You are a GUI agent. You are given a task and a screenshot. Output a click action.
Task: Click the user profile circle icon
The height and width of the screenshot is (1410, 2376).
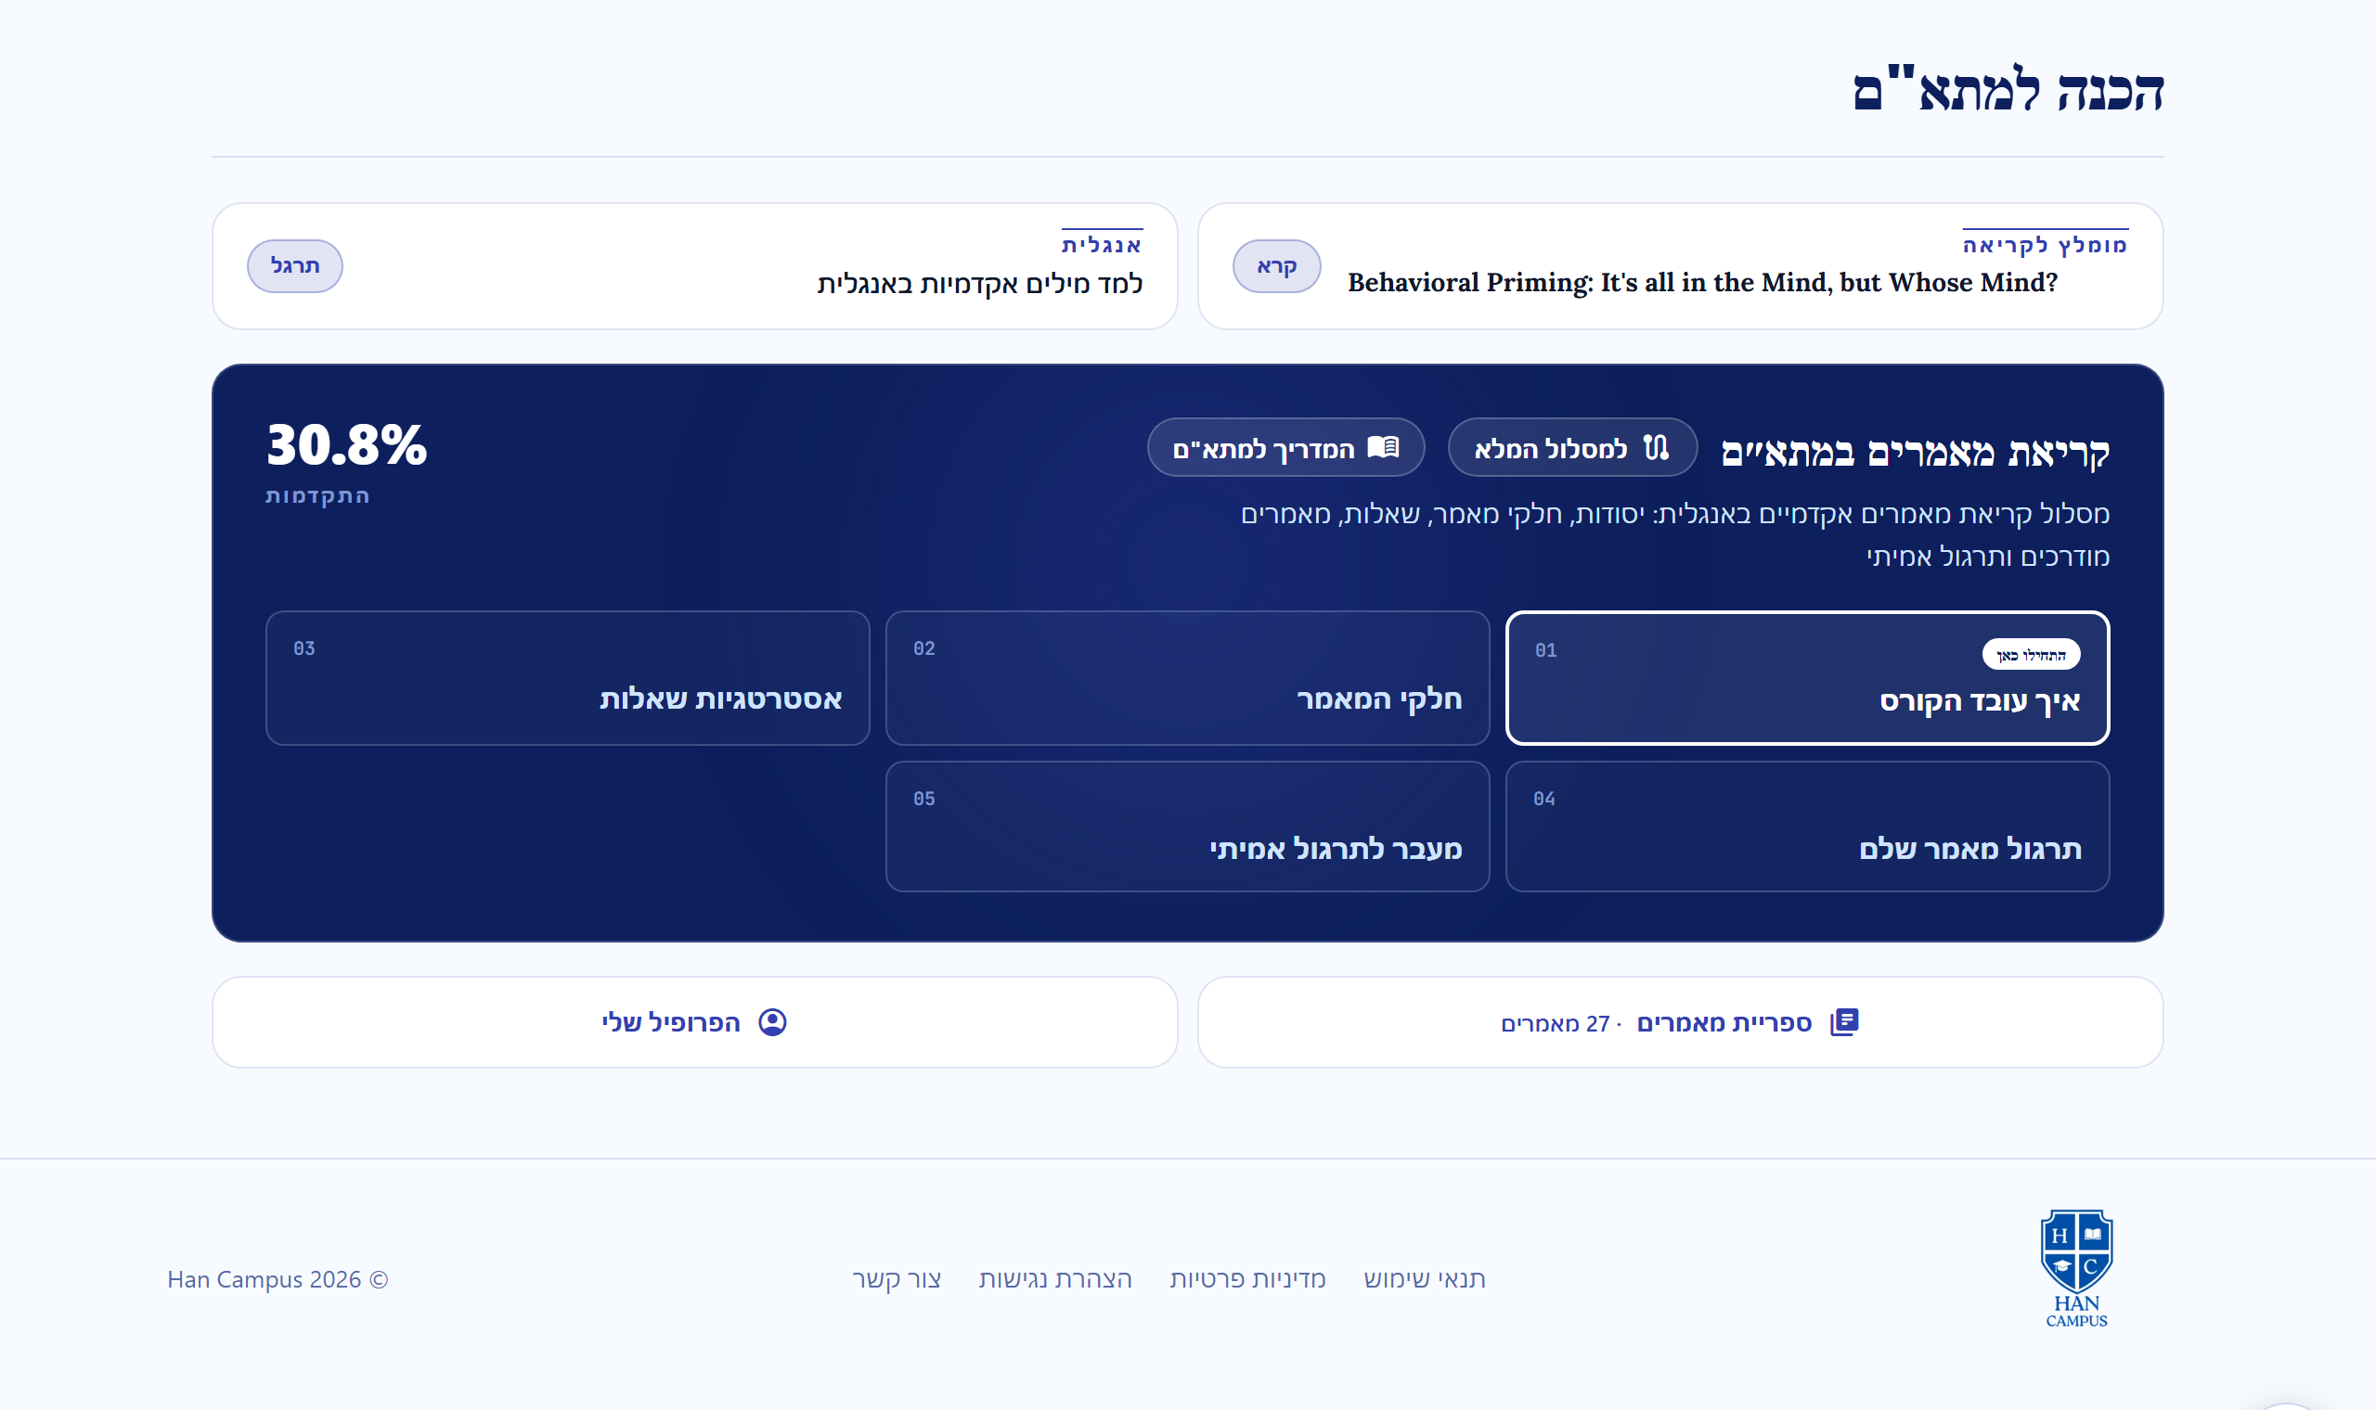773,1022
